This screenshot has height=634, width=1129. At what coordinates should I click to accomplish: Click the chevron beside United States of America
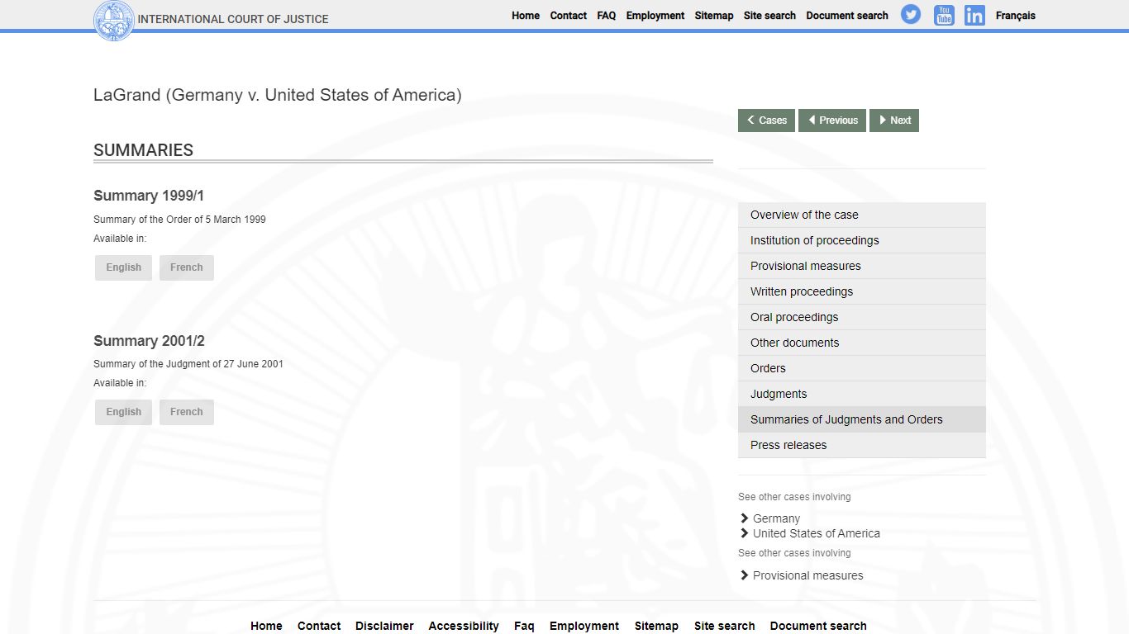pyautogui.click(x=745, y=533)
